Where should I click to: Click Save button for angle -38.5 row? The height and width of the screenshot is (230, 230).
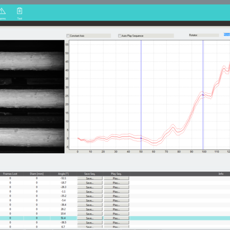pyautogui.click(x=90, y=223)
